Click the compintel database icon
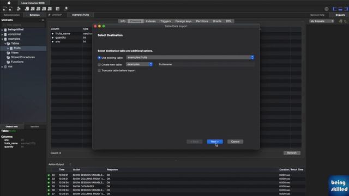Image resolution: width=349 pixels, height=196 pixels. [5, 34]
